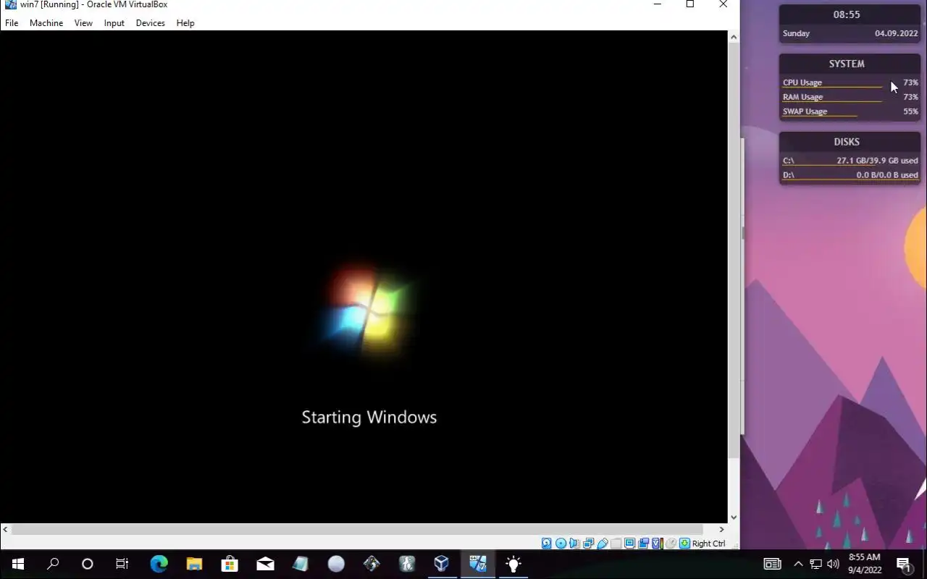Click the C:\ disk usage entry
927x579 pixels.
tap(850, 161)
